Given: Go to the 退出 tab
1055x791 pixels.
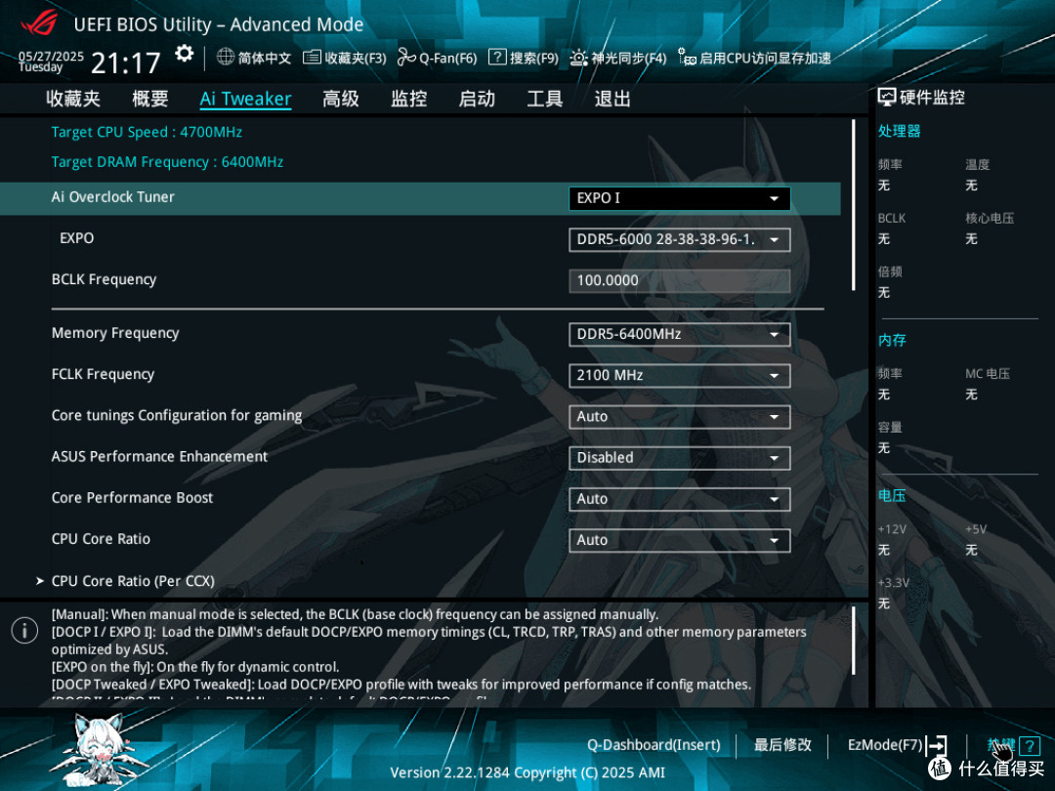Looking at the screenshot, I should [x=612, y=99].
